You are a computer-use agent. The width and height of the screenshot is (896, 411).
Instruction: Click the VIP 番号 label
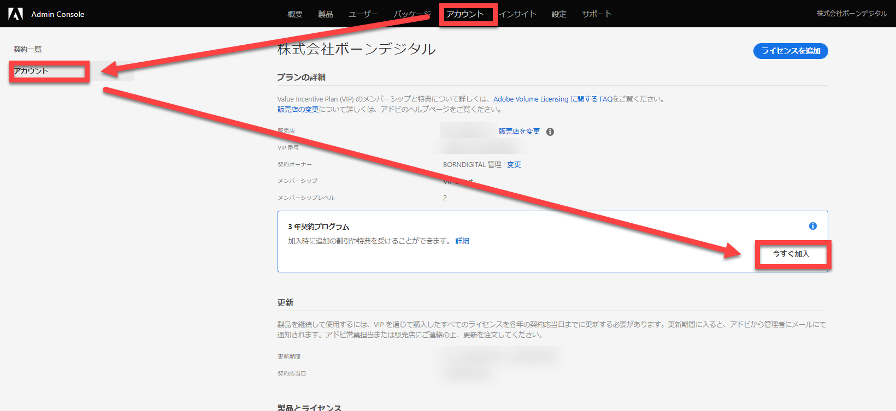click(288, 147)
